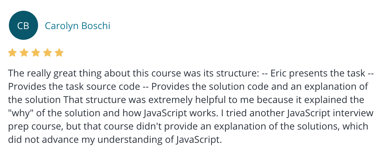Click the line starting "the solution That structure"

point(187,100)
